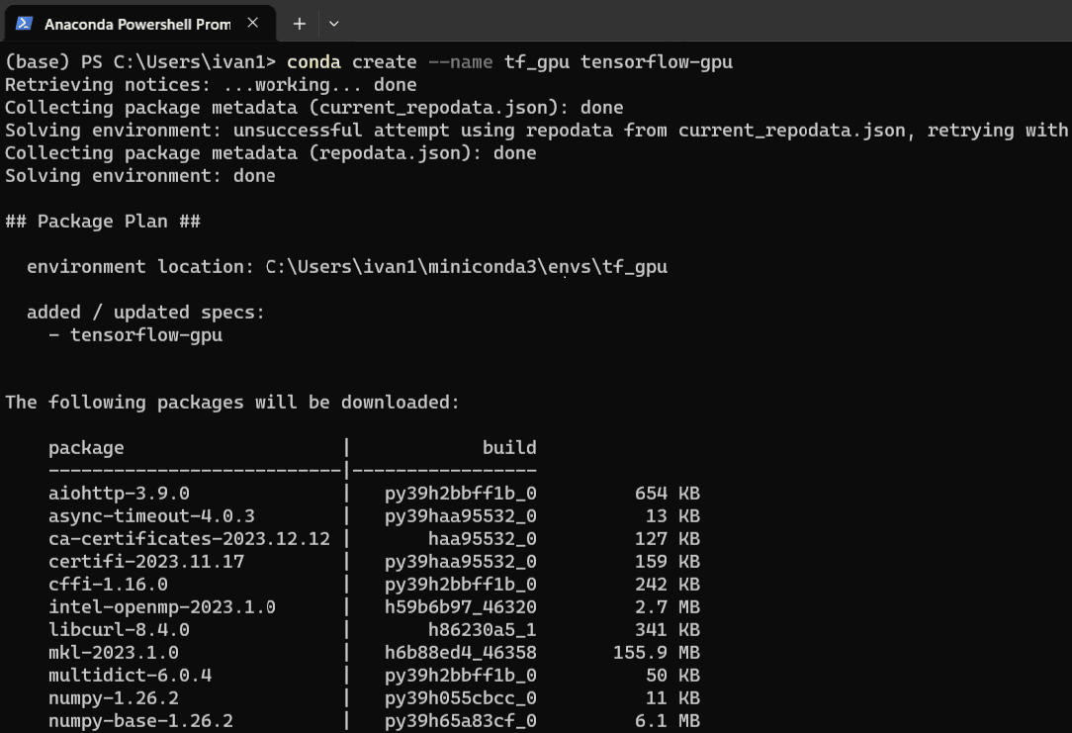This screenshot has width=1072, height=733.
Task: Click tensorflow-gpu under added / updated specs
Action: (146, 335)
